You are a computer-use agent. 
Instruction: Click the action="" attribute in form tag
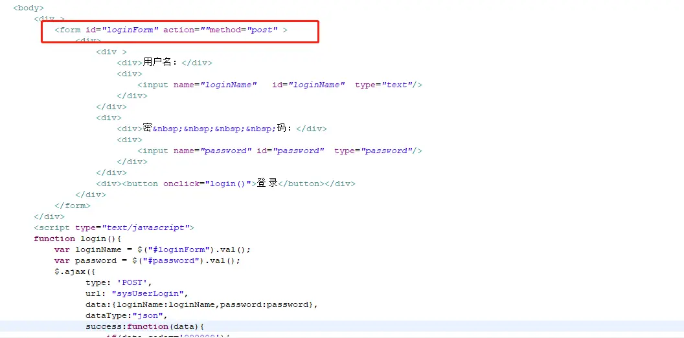pos(187,30)
